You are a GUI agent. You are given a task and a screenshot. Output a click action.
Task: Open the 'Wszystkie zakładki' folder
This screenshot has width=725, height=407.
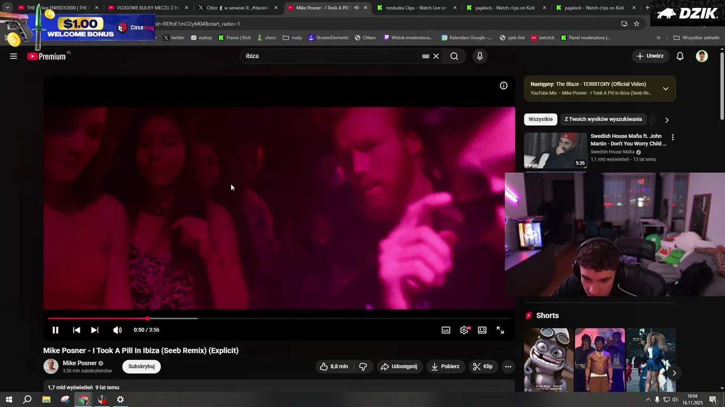click(697, 38)
